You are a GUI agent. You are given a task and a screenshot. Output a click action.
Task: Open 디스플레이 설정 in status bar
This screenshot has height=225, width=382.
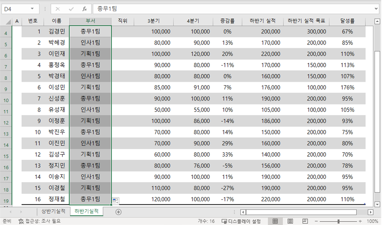(x=241, y=221)
